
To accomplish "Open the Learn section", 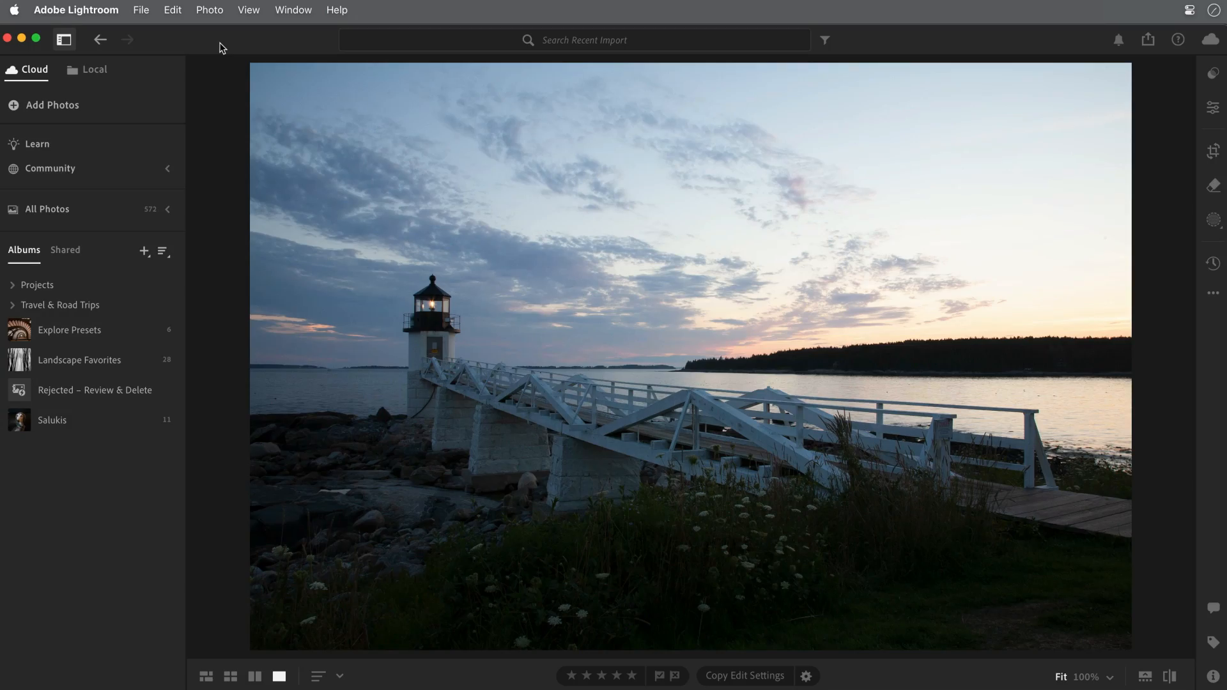I will click(29, 144).
